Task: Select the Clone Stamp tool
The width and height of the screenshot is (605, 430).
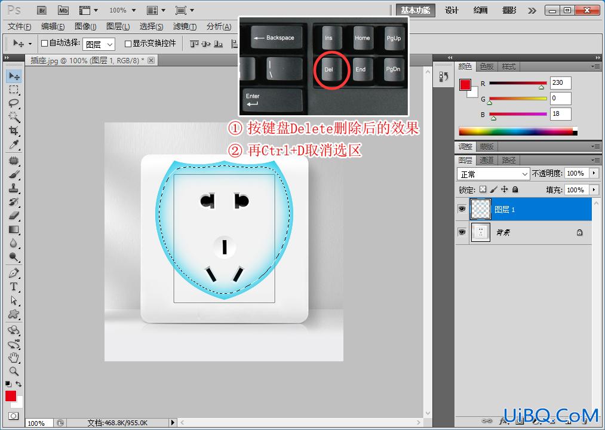Action: tap(14, 188)
